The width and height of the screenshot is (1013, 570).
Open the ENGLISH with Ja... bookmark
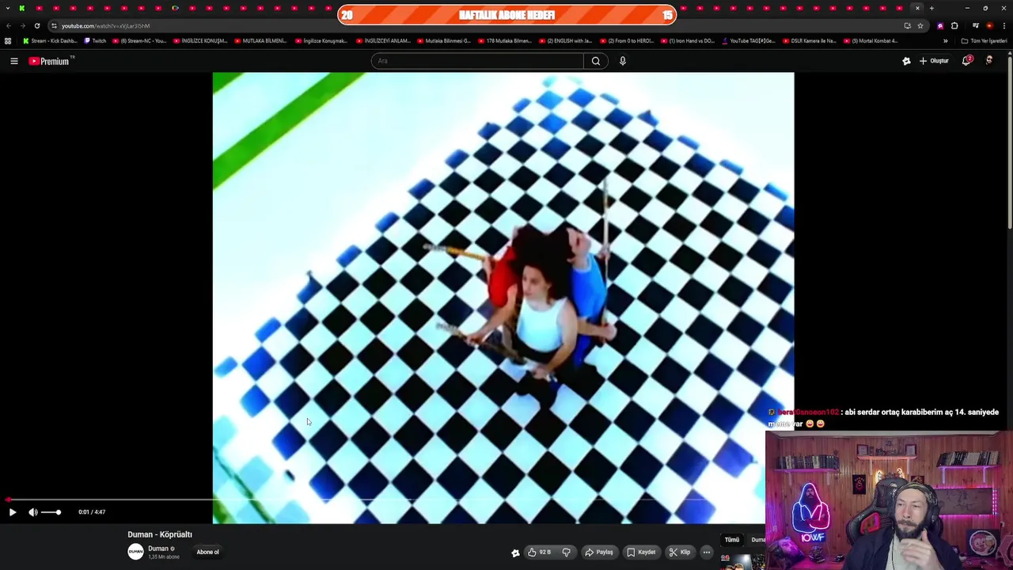pos(565,40)
